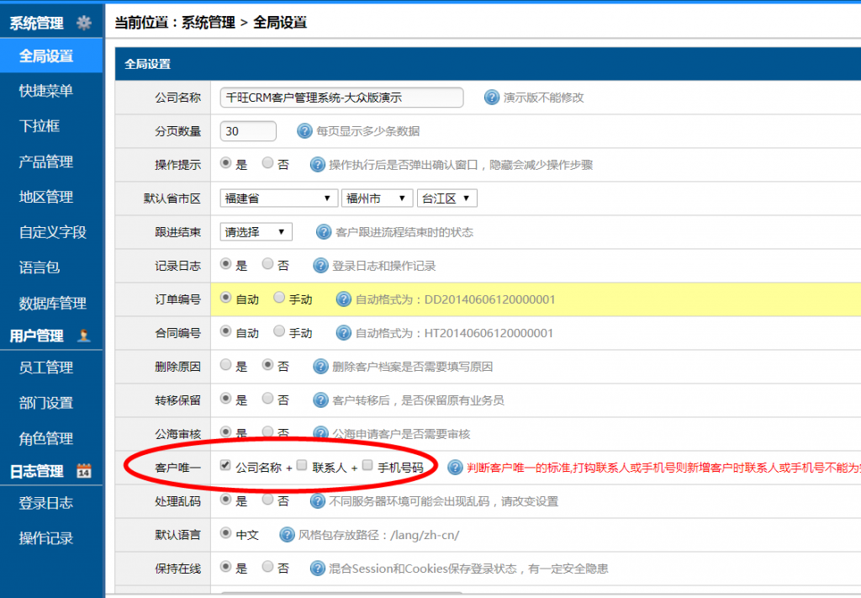Viewport: 861px width, 598px height.
Task: Go to 产品管理 in the sidebar
Action: pyautogui.click(x=46, y=161)
